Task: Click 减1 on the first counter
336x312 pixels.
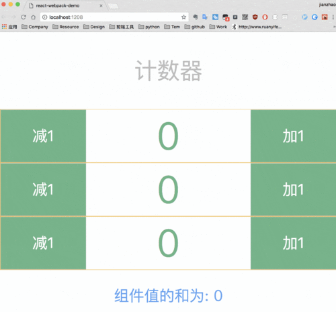Action: (x=43, y=136)
